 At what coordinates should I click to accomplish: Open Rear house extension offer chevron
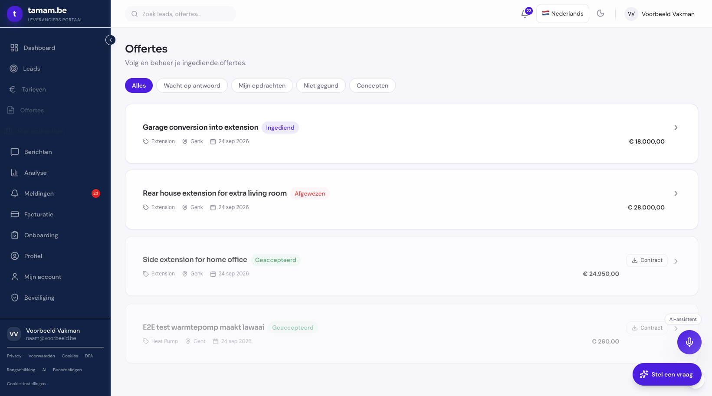(x=676, y=193)
